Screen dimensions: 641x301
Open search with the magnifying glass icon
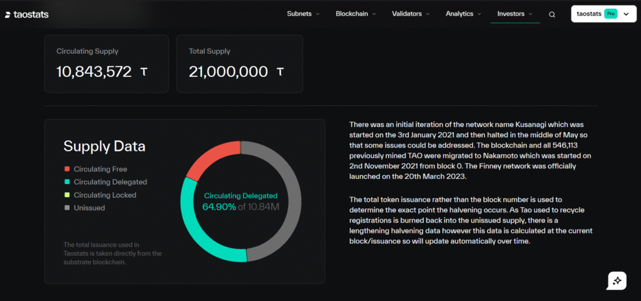point(552,14)
